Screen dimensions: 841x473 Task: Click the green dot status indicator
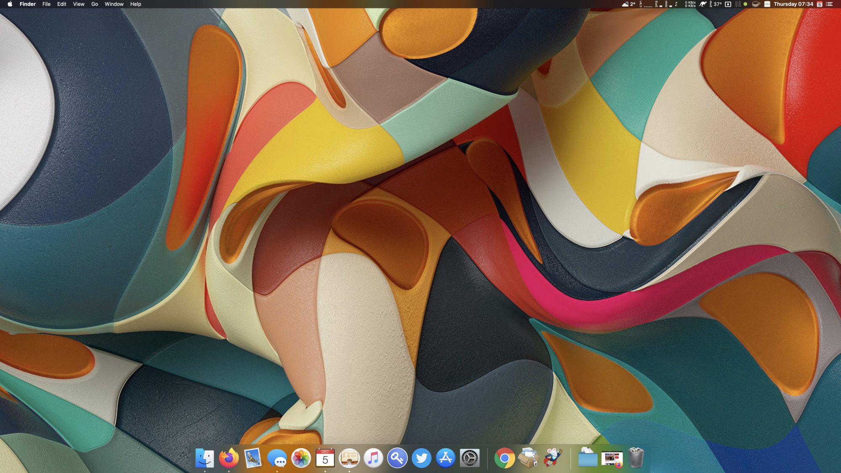pyautogui.click(x=745, y=4)
